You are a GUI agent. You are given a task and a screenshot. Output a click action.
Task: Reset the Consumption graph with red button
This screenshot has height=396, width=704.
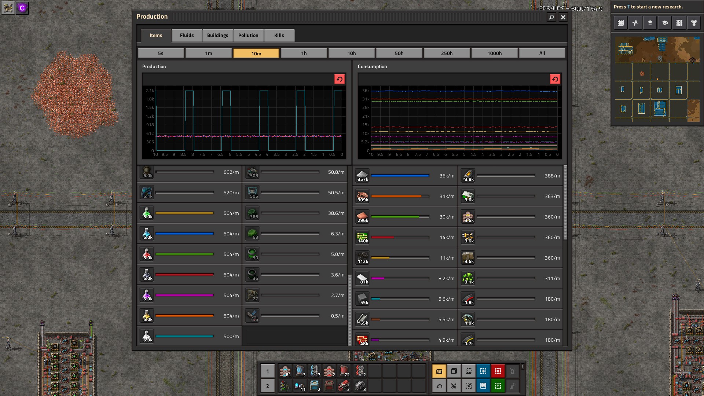coord(555,79)
